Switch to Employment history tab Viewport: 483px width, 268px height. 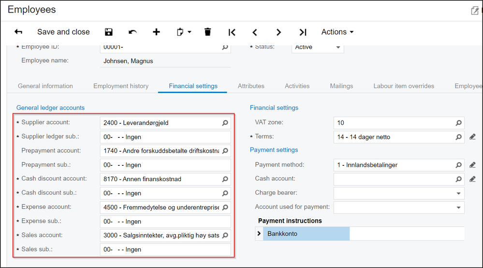pos(121,86)
